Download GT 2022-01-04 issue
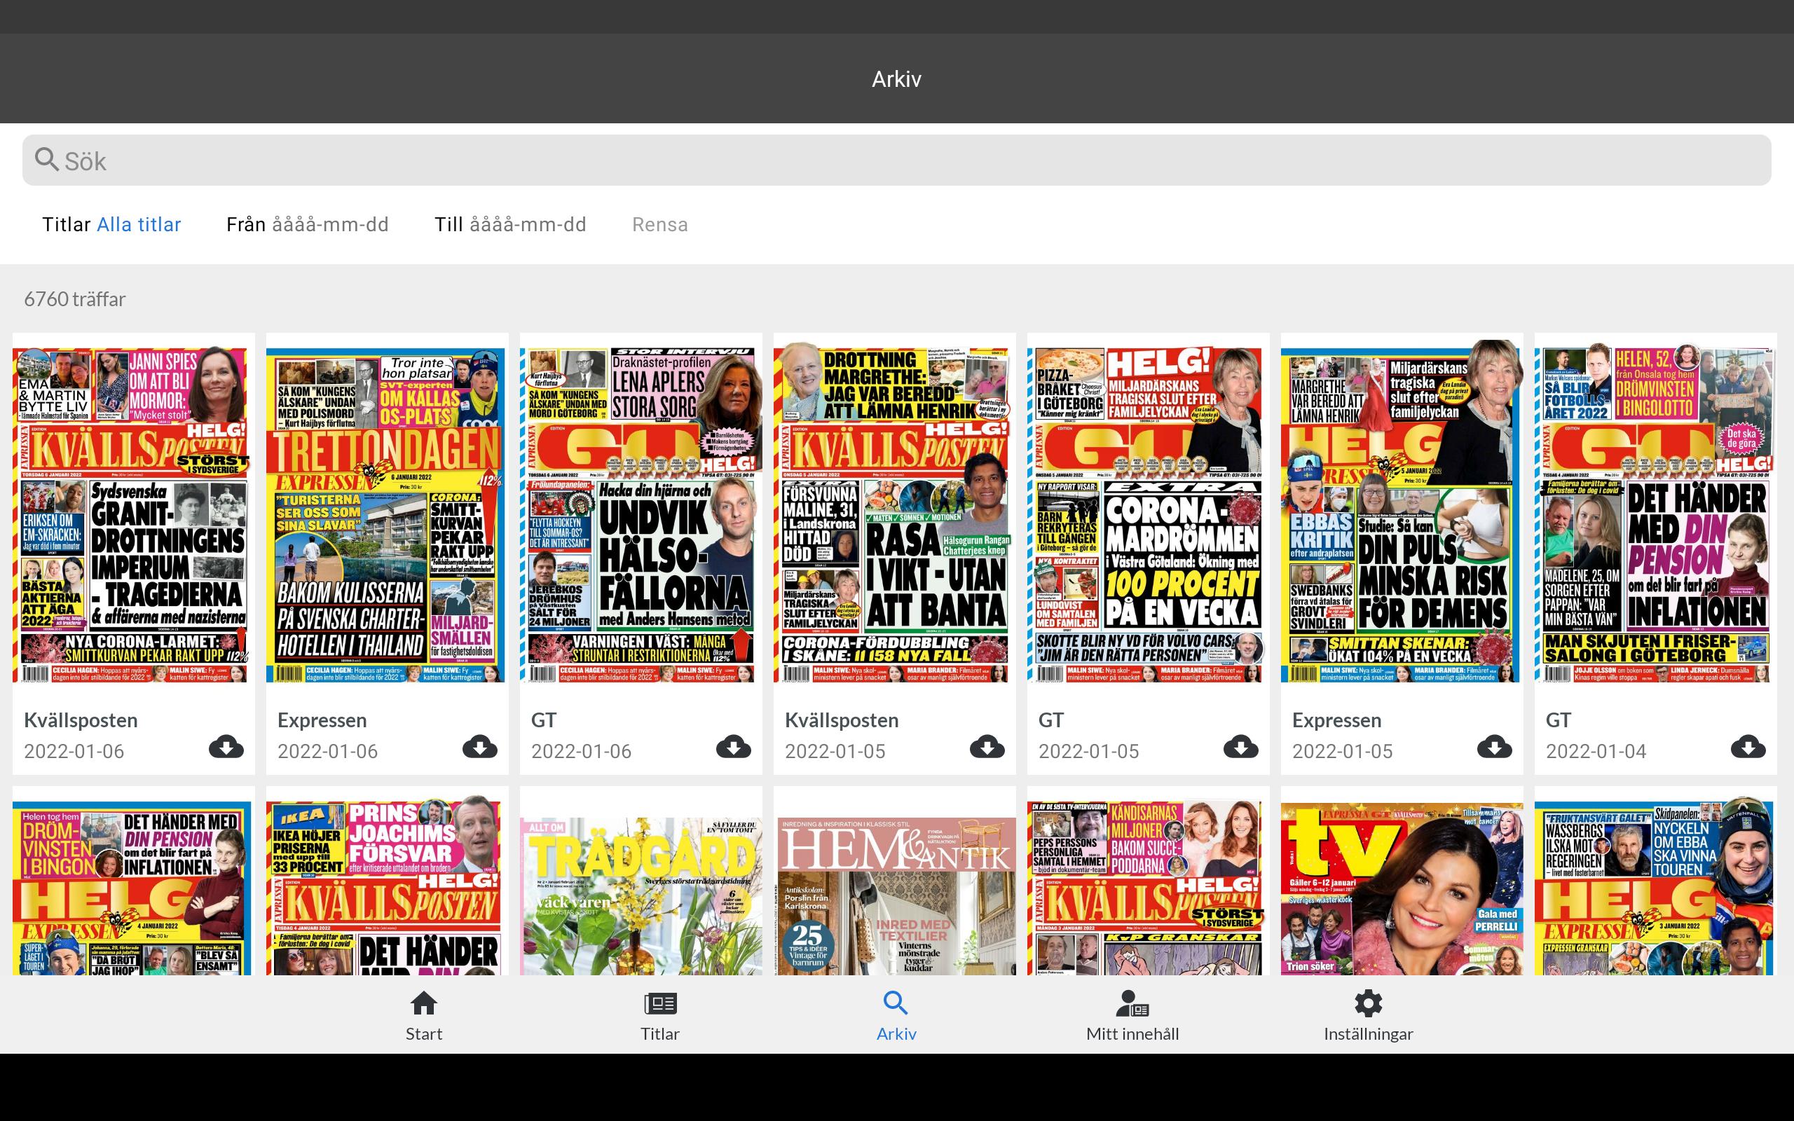Viewport: 1794px width, 1121px height. [x=1748, y=747]
